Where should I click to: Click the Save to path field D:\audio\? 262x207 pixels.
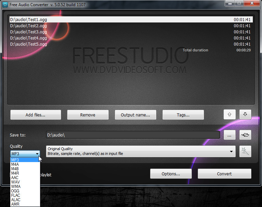click(x=133, y=135)
